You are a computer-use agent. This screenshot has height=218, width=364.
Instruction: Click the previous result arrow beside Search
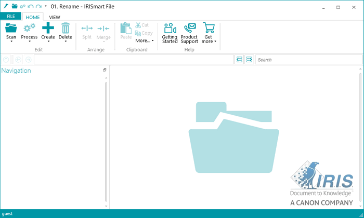coord(239,60)
